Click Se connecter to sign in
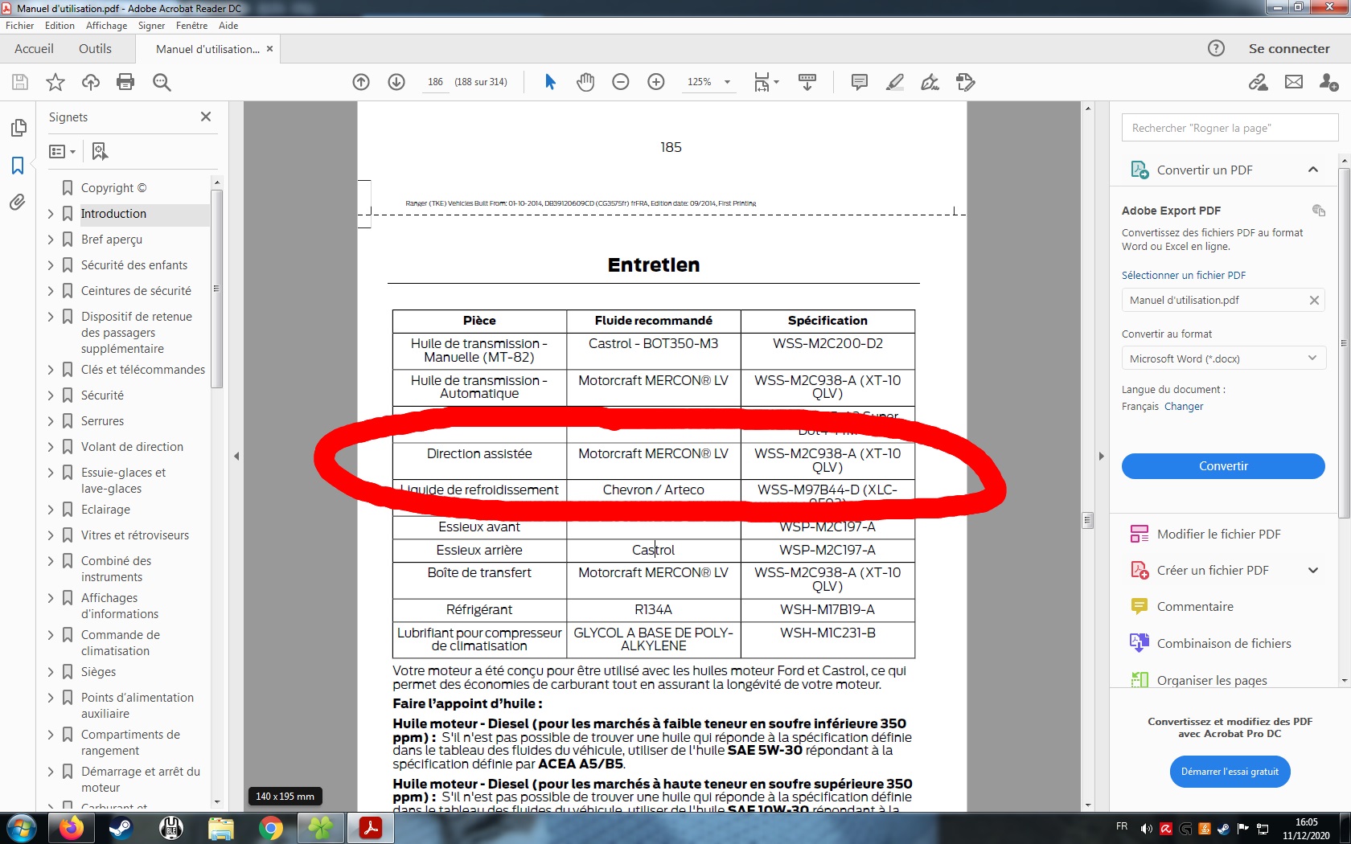 [x=1289, y=48]
